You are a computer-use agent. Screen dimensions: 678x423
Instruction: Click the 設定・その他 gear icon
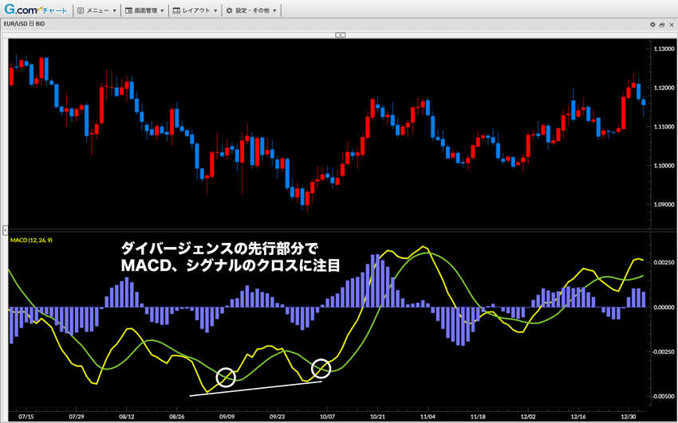pyautogui.click(x=229, y=11)
